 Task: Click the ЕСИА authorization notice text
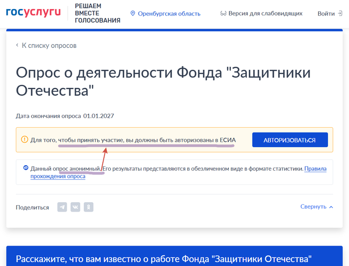pyautogui.click(x=133, y=140)
